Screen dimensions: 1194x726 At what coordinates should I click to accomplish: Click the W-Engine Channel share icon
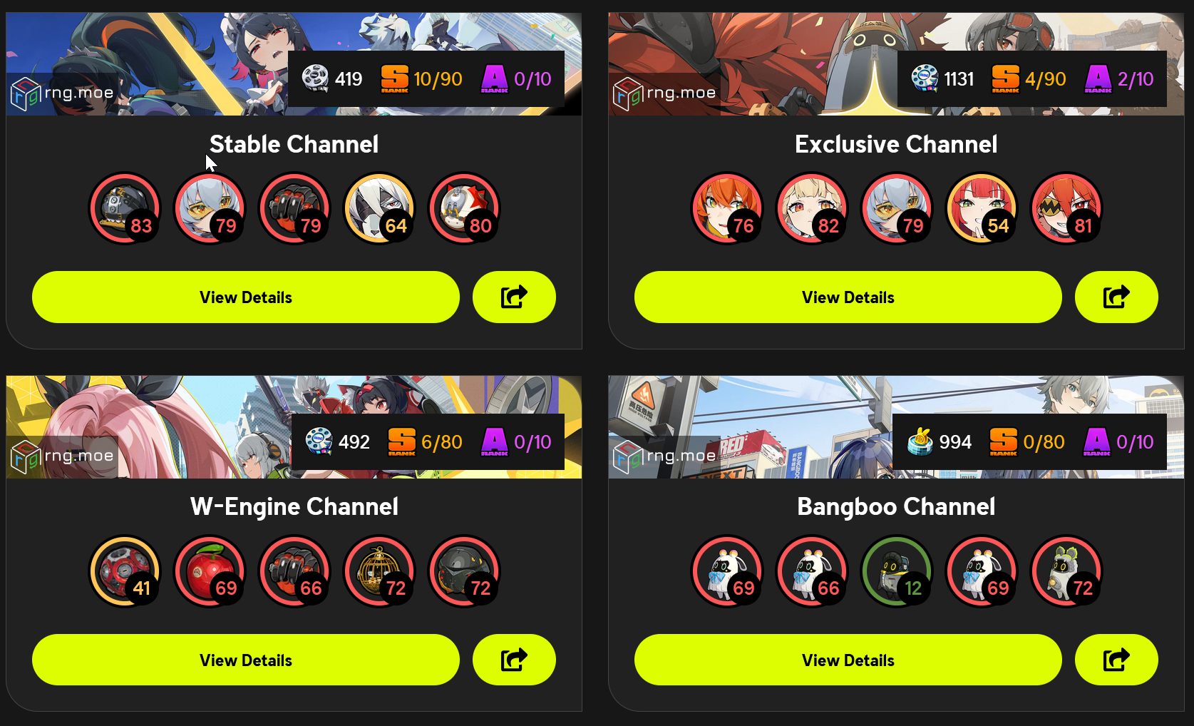click(514, 660)
